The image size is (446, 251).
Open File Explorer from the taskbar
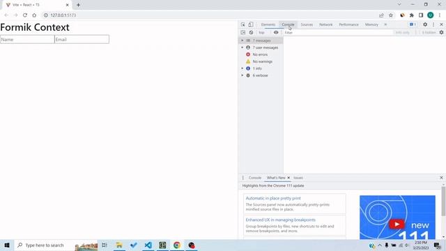point(119,245)
